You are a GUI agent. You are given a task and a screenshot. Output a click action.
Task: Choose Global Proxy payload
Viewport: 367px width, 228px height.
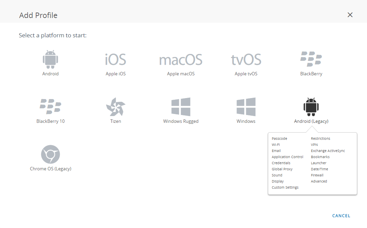point(282,169)
